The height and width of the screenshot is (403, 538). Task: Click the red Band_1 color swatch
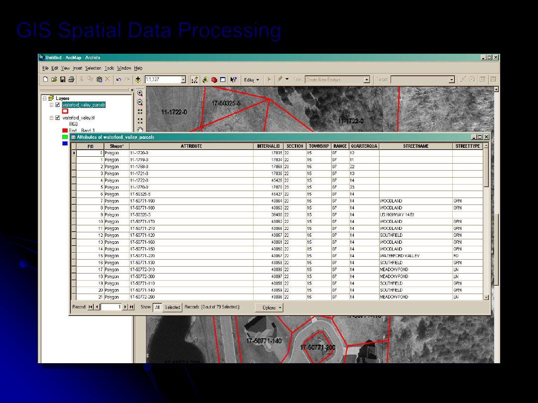(x=65, y=130)
